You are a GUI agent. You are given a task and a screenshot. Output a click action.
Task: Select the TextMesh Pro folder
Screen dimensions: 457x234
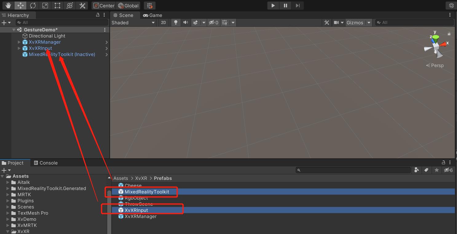[33, 213]
